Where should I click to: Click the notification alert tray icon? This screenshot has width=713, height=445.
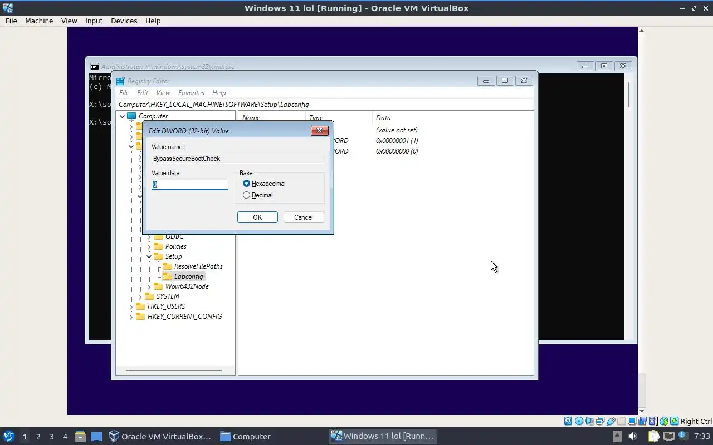click(683, 436)
